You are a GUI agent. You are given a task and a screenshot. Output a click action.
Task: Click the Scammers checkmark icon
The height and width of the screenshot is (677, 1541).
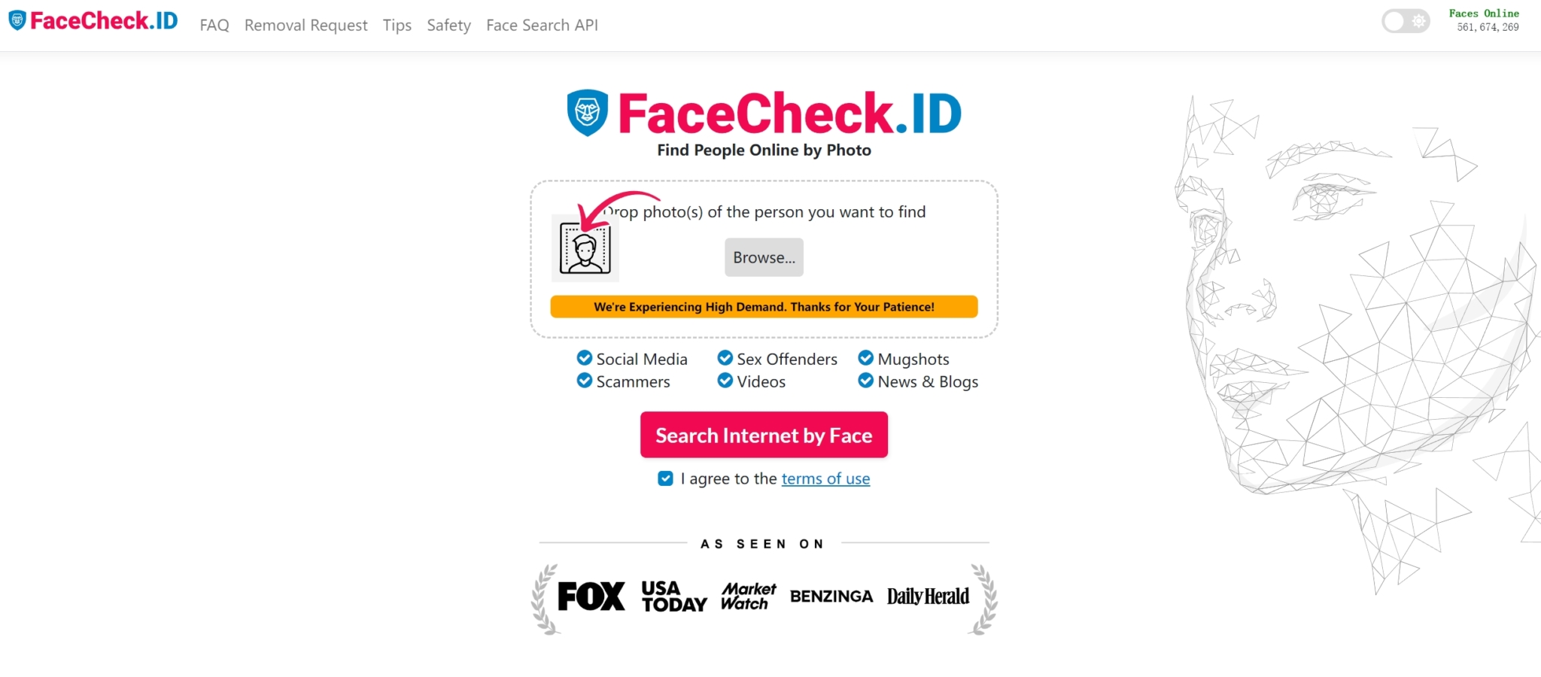click(584, 381)
